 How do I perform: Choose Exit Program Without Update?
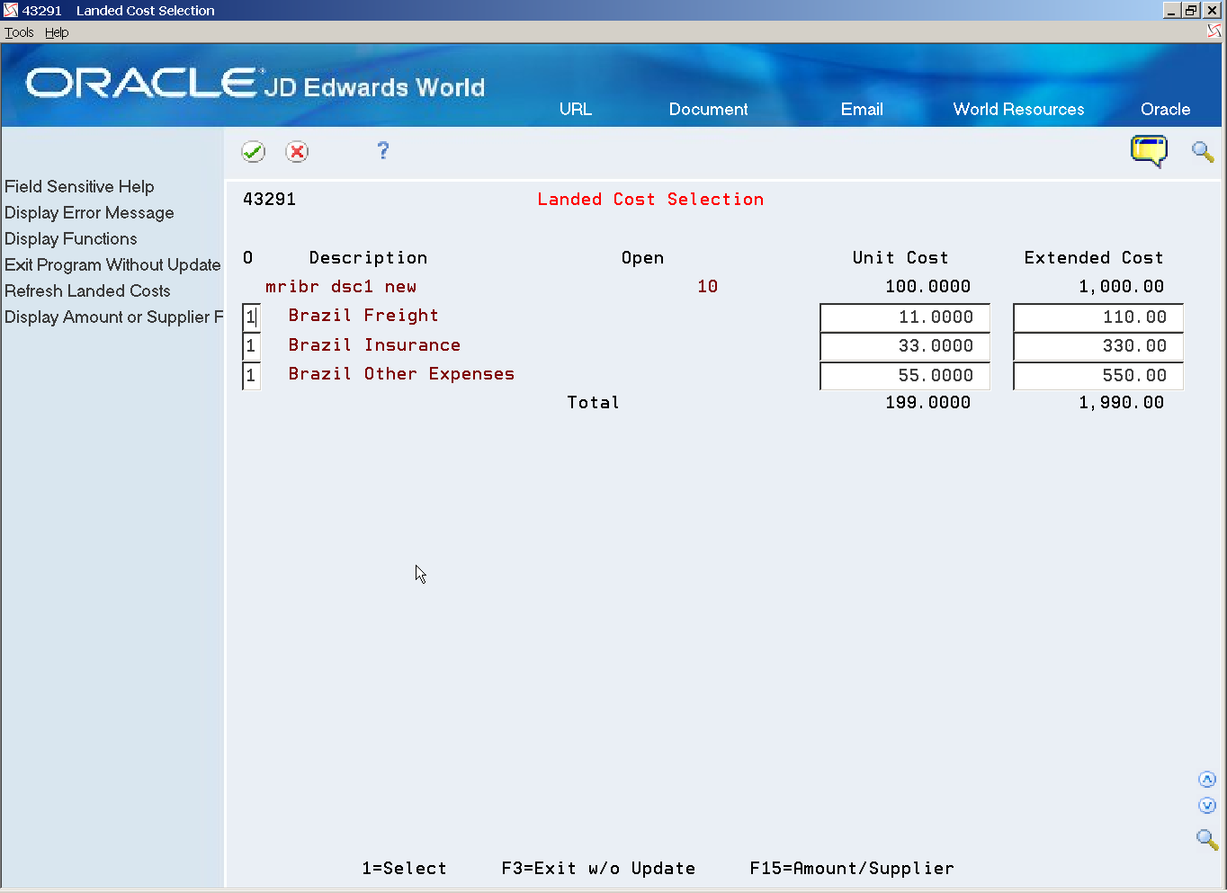click(x=112, y=264)
